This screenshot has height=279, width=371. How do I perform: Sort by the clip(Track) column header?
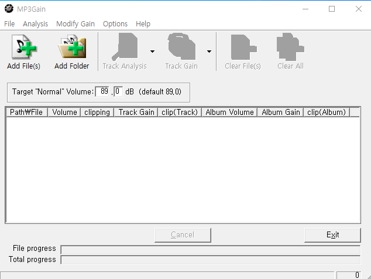coord(180,112)
